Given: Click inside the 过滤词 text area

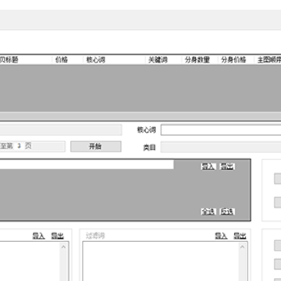Looking at the screenshot, I should click(x=161, y=261).
